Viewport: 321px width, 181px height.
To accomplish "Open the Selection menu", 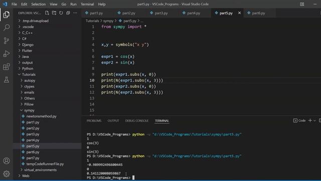I will 38,4.
